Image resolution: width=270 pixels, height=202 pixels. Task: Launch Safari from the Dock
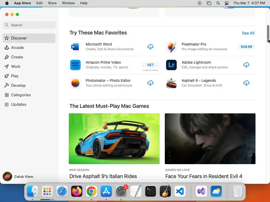[x=62, y=191]
